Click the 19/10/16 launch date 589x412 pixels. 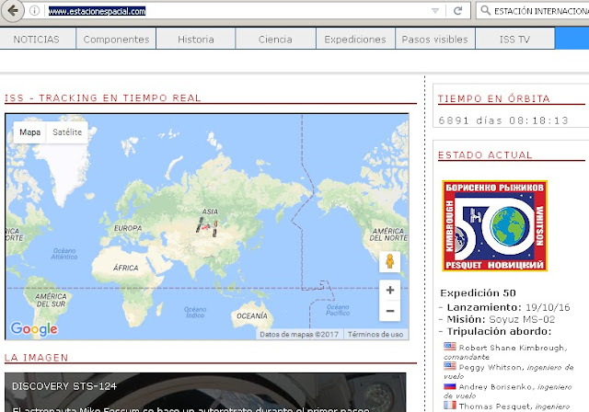click(548, 307)
